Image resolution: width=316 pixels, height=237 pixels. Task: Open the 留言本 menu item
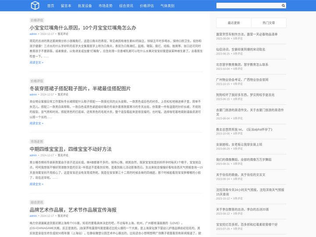coord(66,6)
